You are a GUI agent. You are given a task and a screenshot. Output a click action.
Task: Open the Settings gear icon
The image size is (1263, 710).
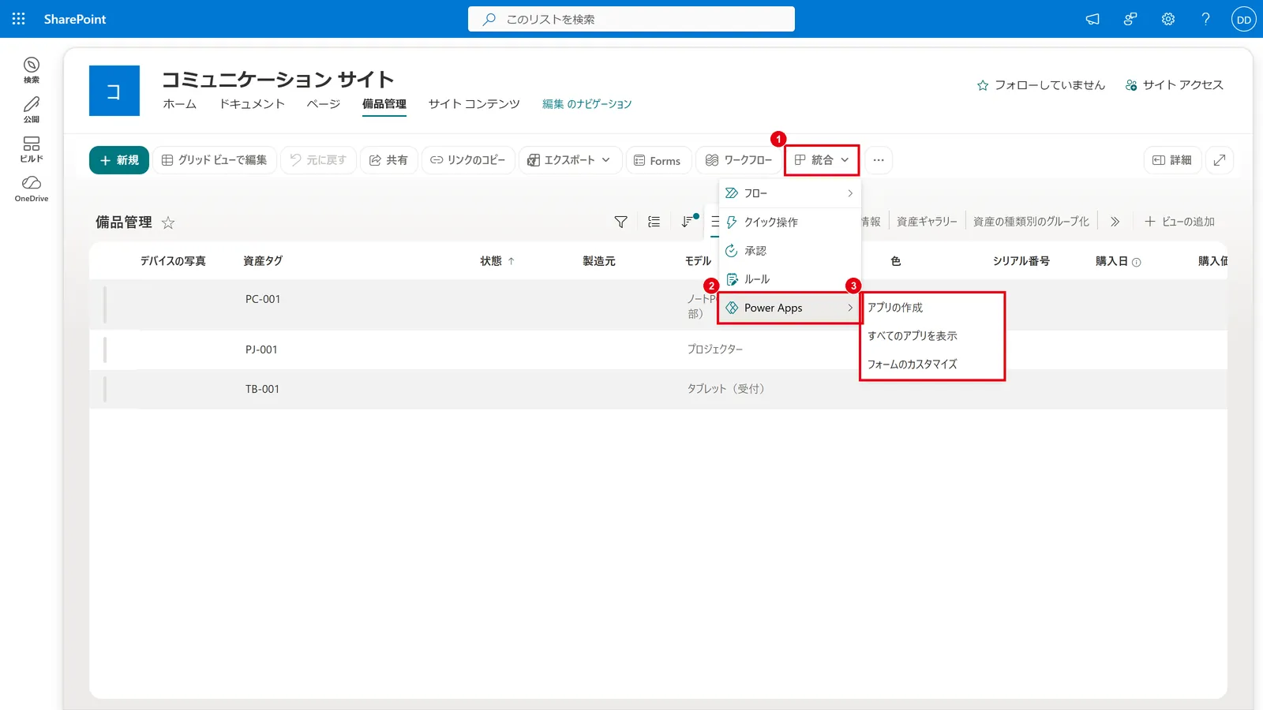pyautogui.click(x=1168, y=19)
